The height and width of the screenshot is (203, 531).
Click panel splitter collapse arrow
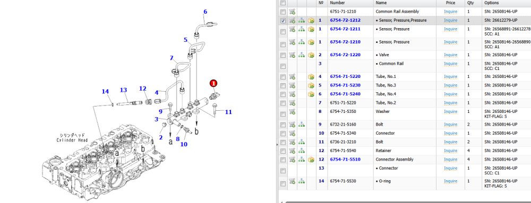pos(277,145)
